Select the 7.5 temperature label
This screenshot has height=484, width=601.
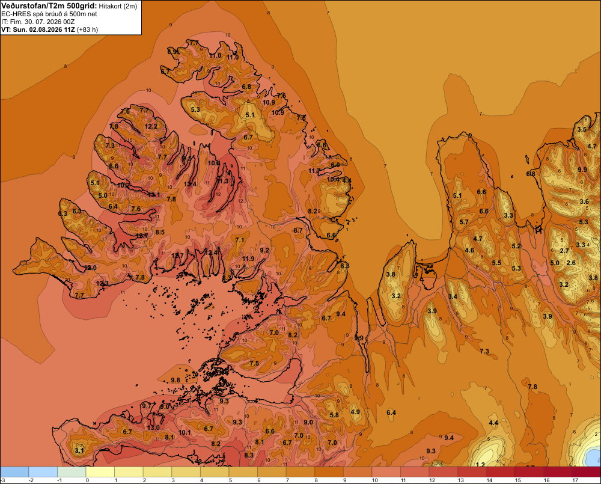pos(254,363)
